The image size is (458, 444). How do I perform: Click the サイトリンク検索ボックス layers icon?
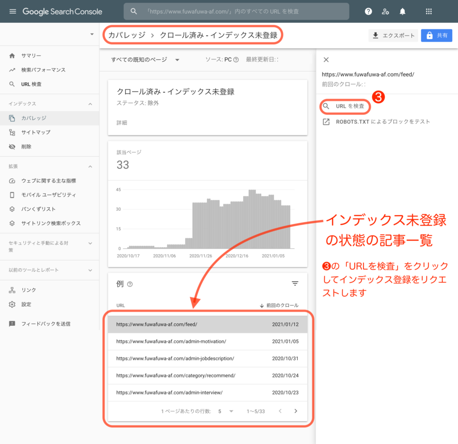click(12, 223)
